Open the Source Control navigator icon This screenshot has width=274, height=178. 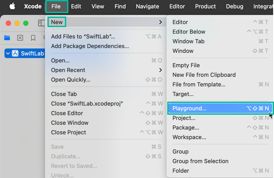(20, 38)
